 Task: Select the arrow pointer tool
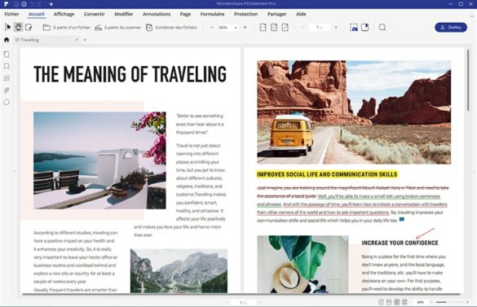(x=8, y=27)
